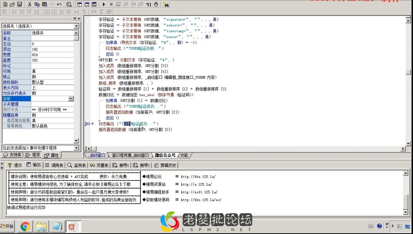Open the _启动窗口 editor tab
The width and height of the screenshot is (413, 234).
[97, 155]
